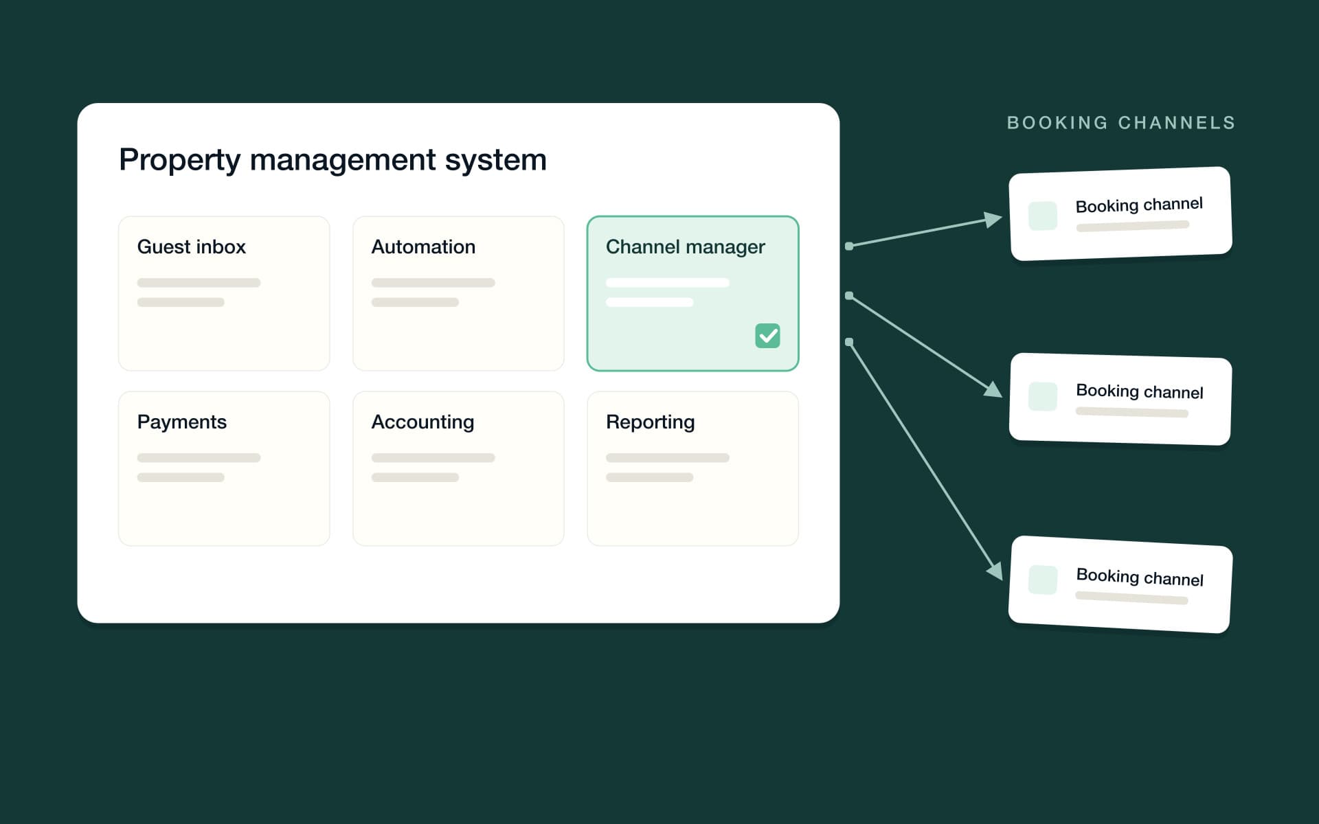Open the Automation card
The height and width of the screenshot is (824, 1319).
[458, 294]
